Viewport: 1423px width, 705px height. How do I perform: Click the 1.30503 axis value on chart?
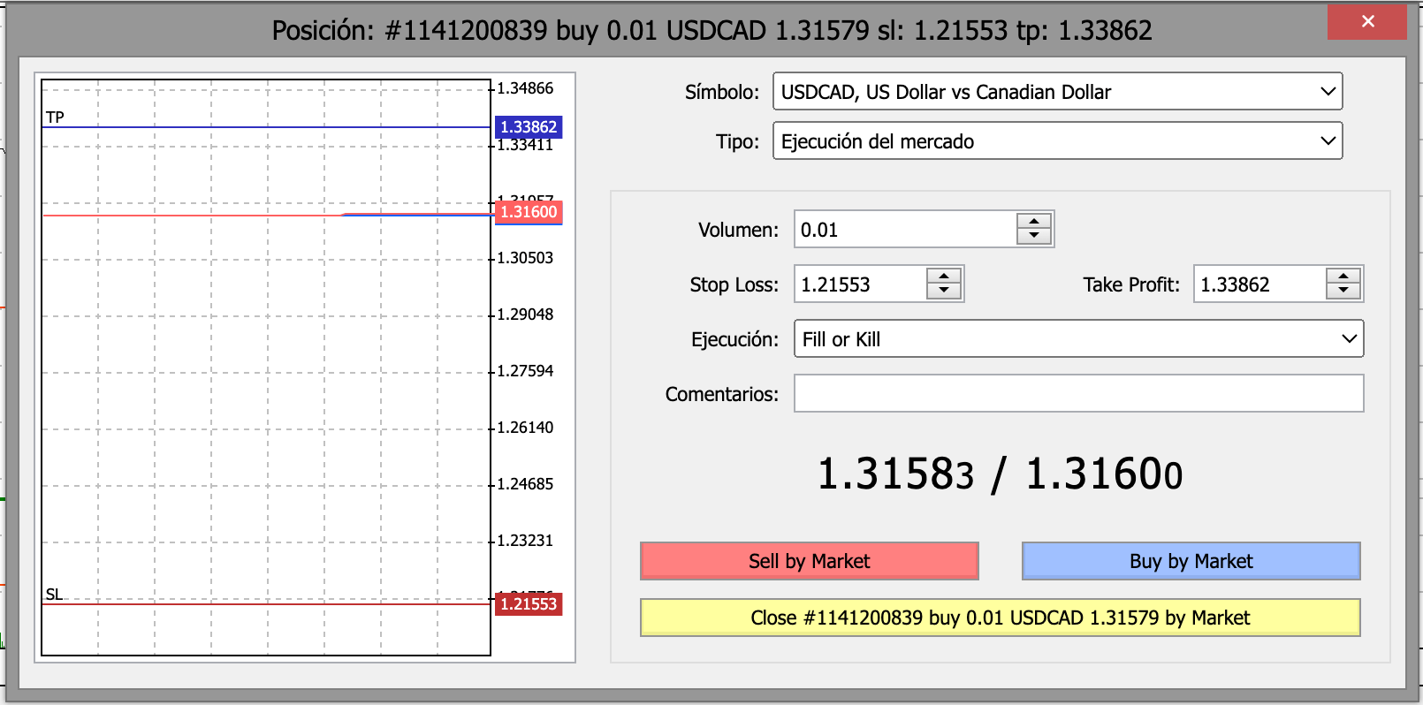525,258
